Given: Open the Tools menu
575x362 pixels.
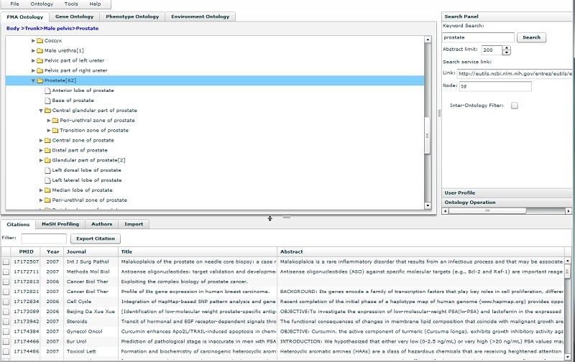Looking at the screenshot, I should click(x=70, y=4).
